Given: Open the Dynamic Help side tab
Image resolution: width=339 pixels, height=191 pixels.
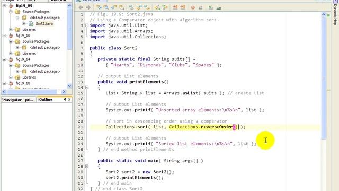Looking at the screenshot, I should pos(335,14).
